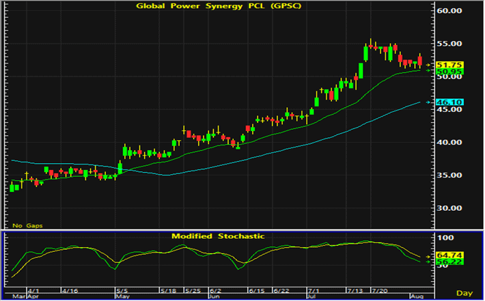This screenshot has width=485, height=301.
Task: Click the 55.00 price axis label
Action: click(x=449, y=44)
